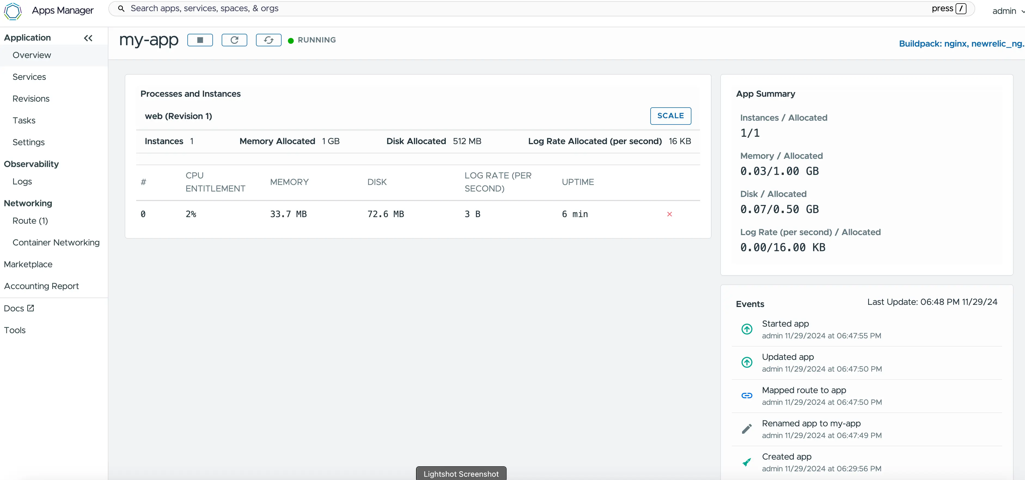1025x480 pixels.
Task: Open Container Networking
Action: 56,242
